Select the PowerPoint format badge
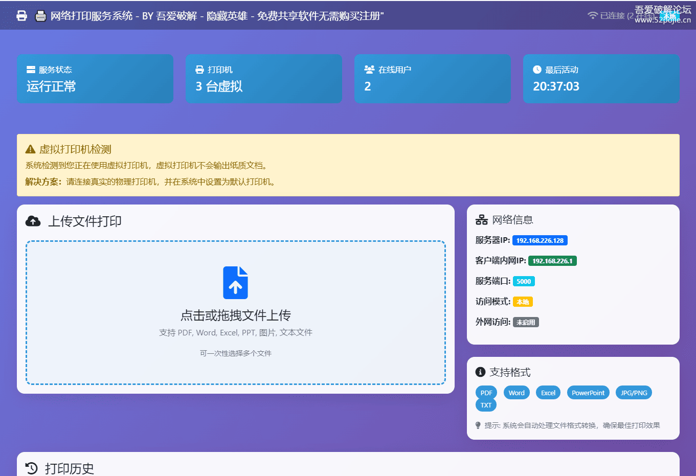 coord(588,393)
